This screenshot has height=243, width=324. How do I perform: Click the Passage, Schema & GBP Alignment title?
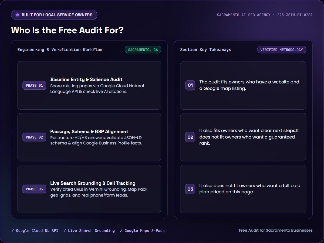pyautogui.click(x=89, y=131)
